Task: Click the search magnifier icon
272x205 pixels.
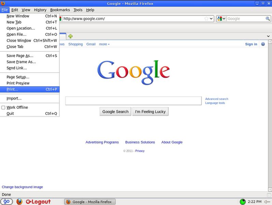Action: pos(268,18)
